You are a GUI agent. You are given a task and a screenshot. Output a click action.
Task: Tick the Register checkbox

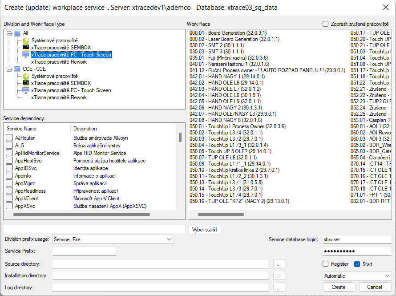[x=326, y=264]
